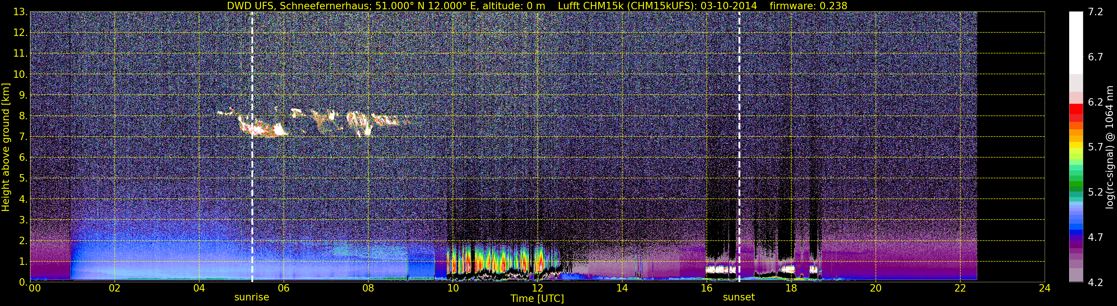
Task: Click the y-axis tick label 10
Action: pyautogui.click(x=20, y=74)
